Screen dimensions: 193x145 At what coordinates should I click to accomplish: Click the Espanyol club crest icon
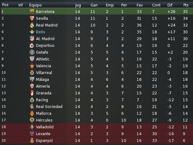32,140
